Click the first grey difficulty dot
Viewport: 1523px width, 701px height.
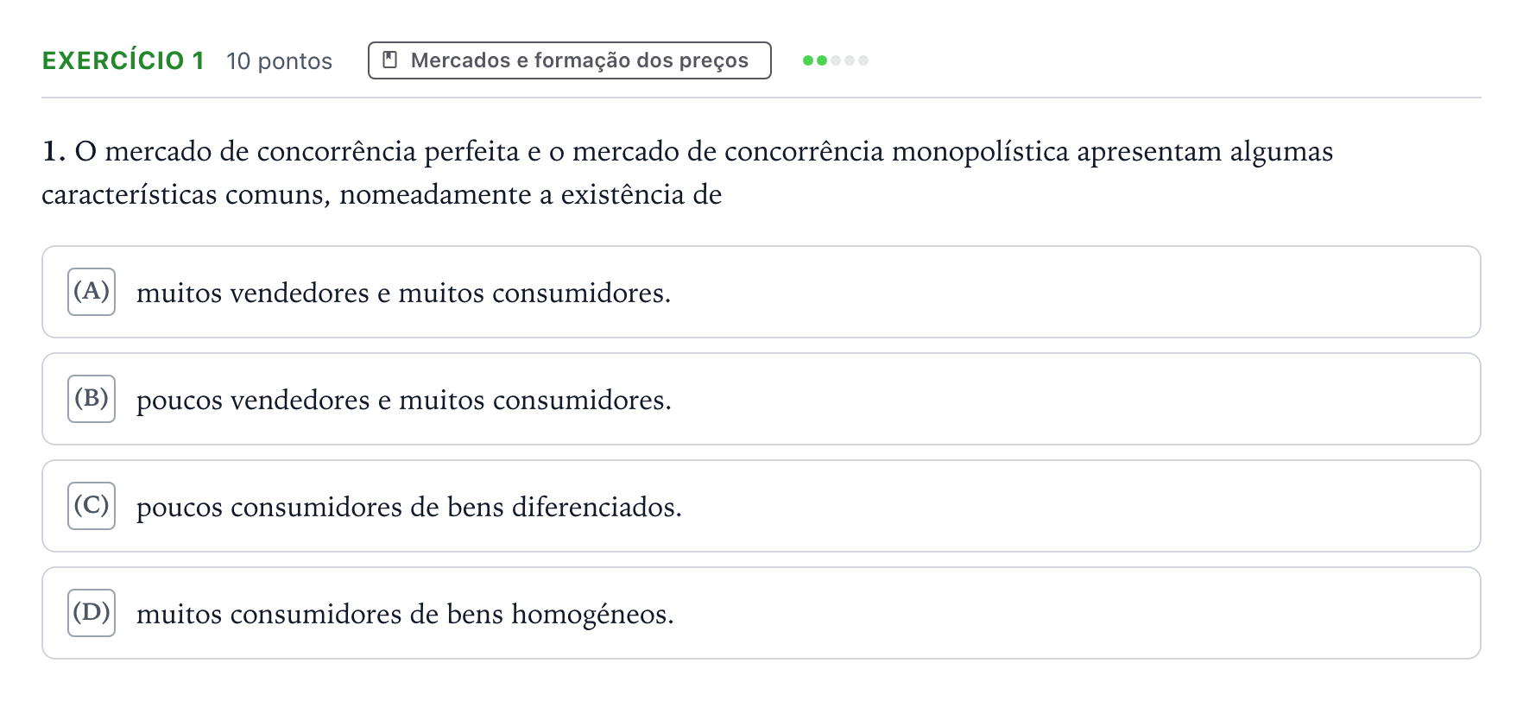coord(836,60)
